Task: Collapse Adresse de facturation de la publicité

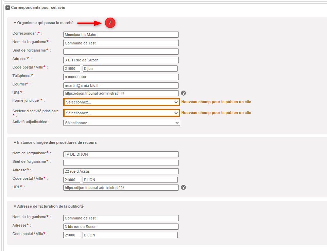Action: pyautogui.click(x=15, y=206)
